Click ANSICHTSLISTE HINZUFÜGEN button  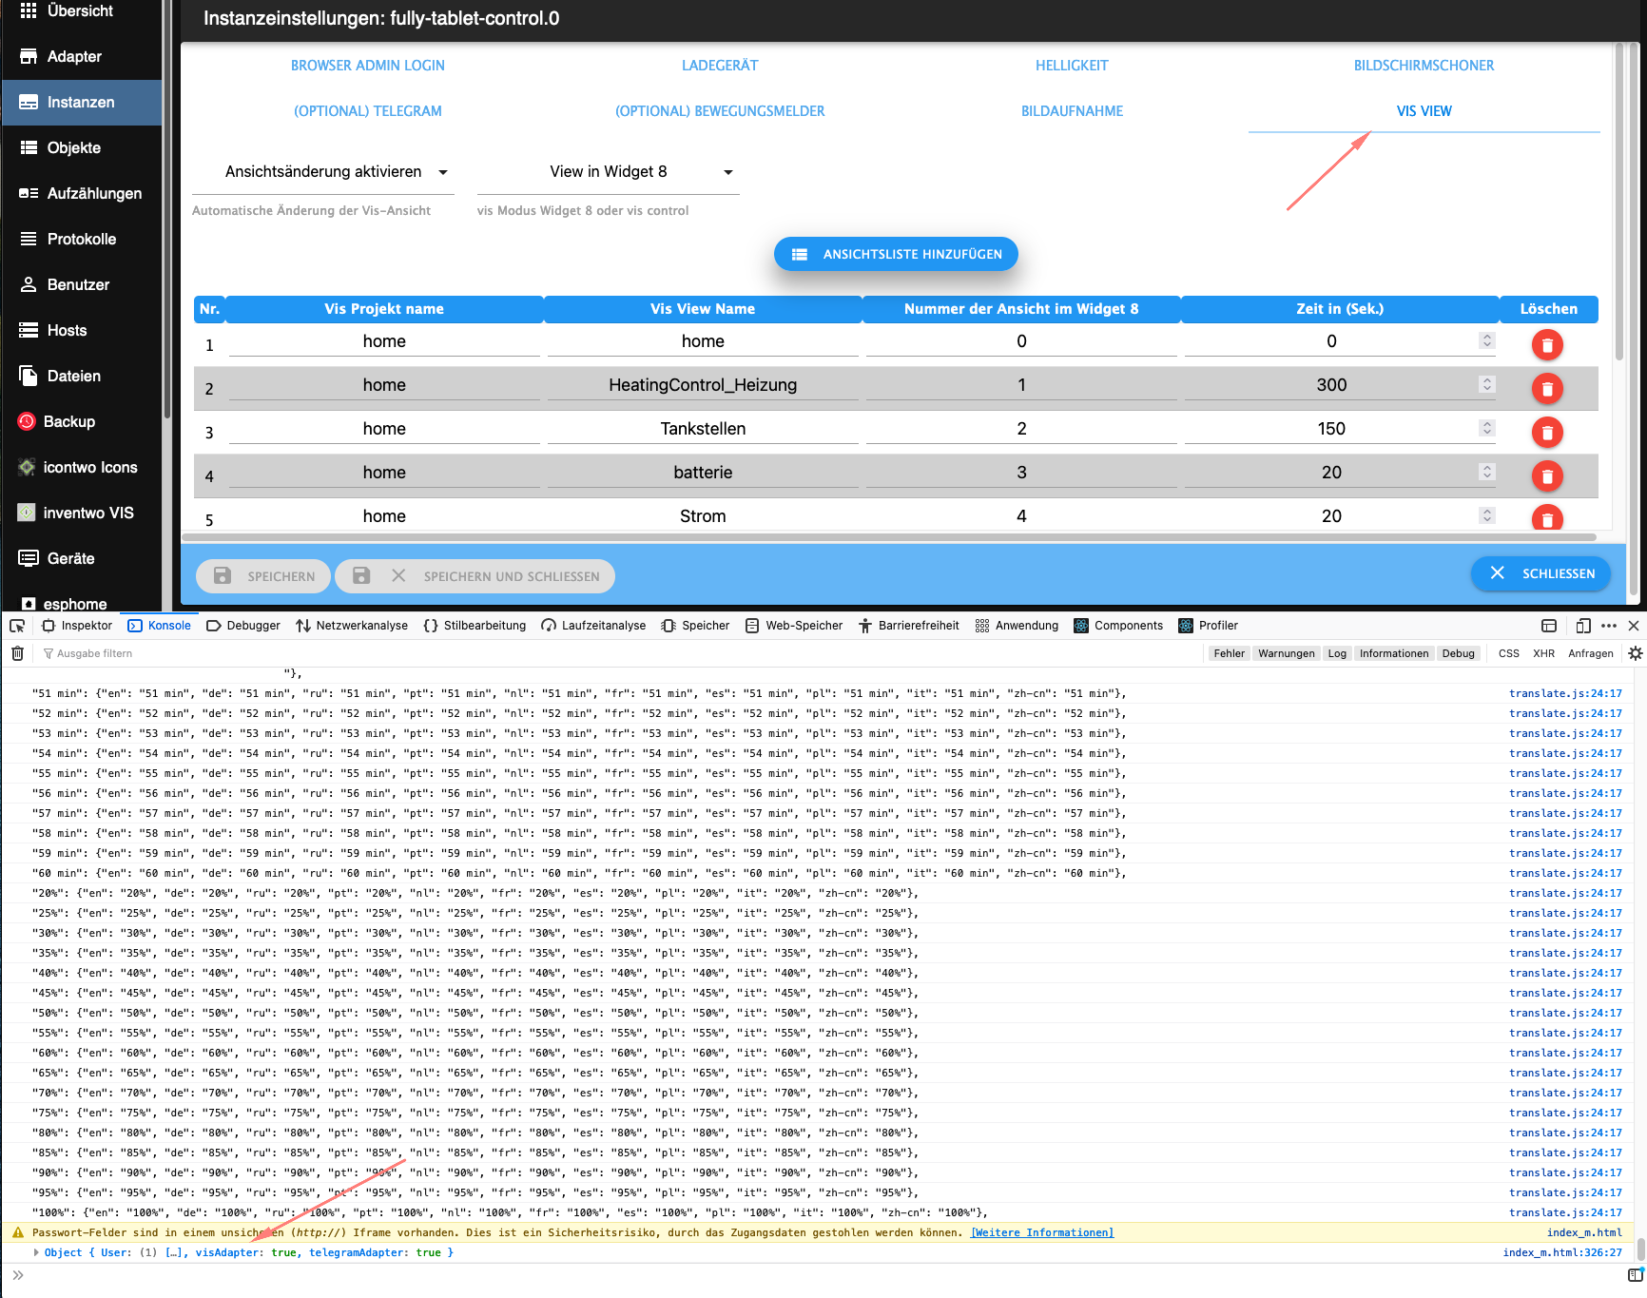[896, 254]
